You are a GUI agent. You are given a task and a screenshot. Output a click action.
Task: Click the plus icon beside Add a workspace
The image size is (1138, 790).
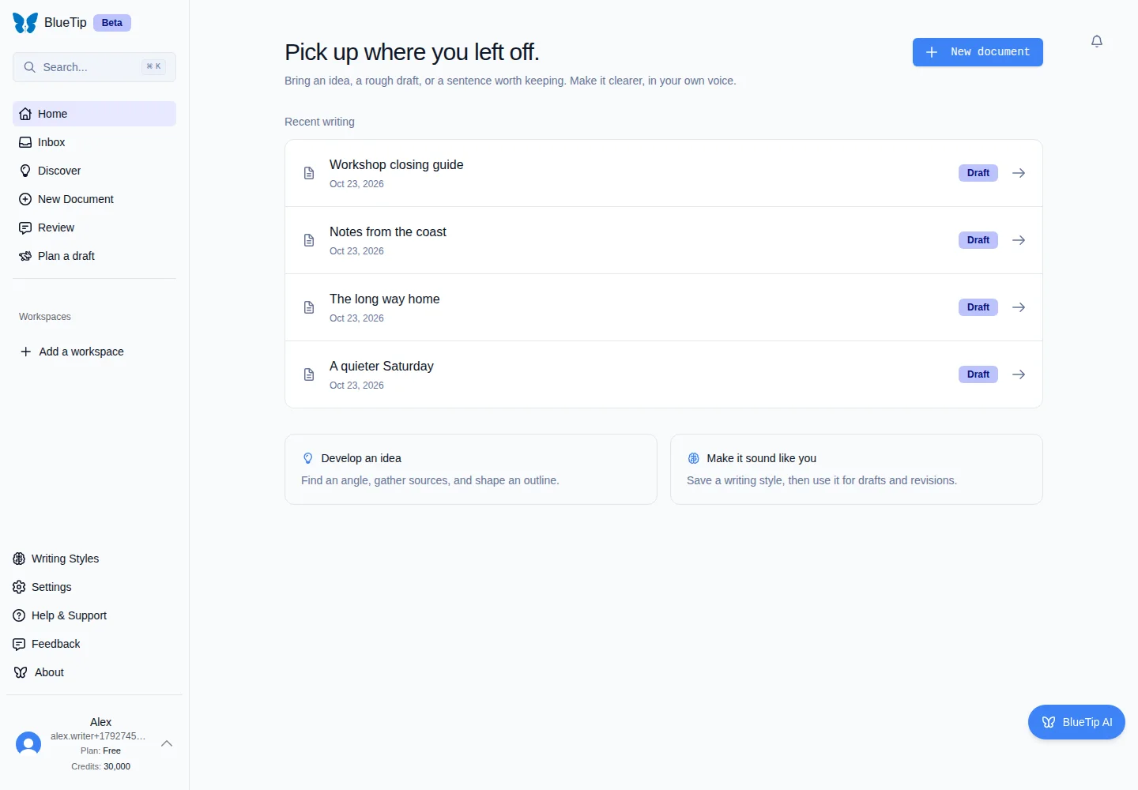(25, 352)
